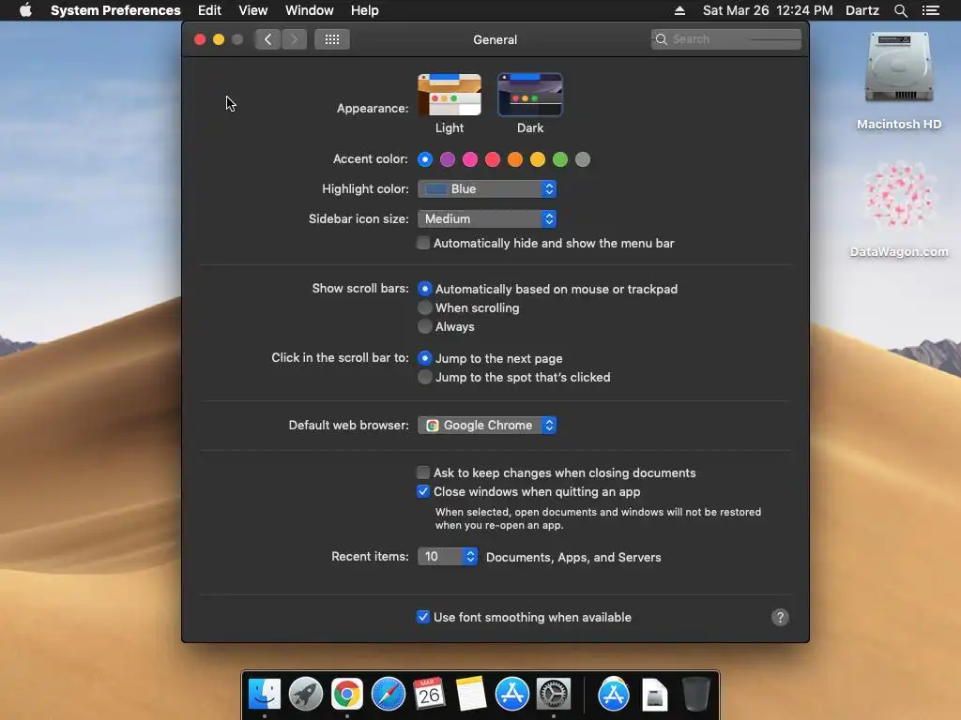The height and width of the screenshot is (720, 961).
Task: Open the System Preferences menu
Action: coord(115,10)
